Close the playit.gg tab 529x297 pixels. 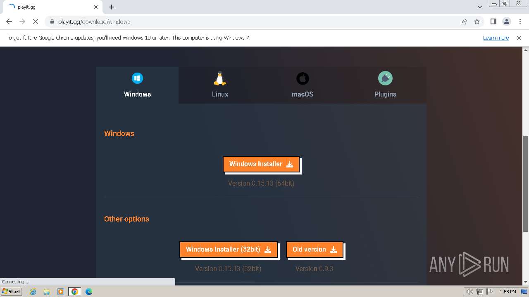pyautogui.click(x=96, y=7)
